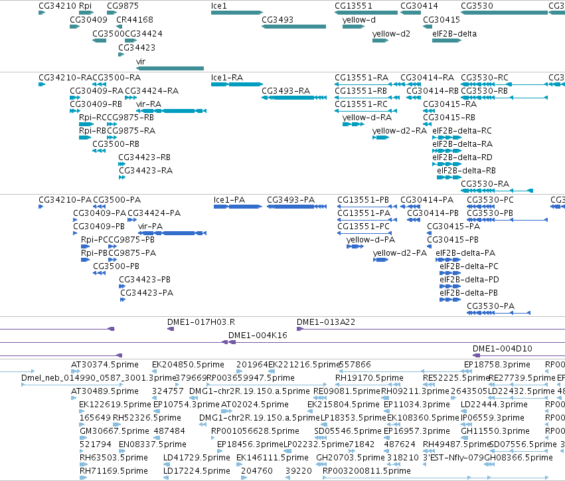565x481 pixels.
Task: Click the CG34423 gene label
Action: [137, 48]
